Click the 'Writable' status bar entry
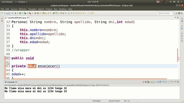The width and height of the screenshot is (184, 103). [x=96, y=101]
